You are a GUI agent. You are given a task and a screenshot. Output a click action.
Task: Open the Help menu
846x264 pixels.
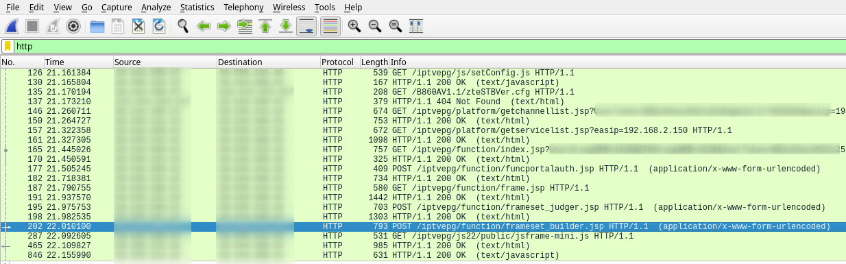(x=353, y=7)
